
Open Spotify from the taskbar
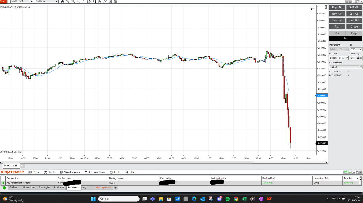point(228,199)
